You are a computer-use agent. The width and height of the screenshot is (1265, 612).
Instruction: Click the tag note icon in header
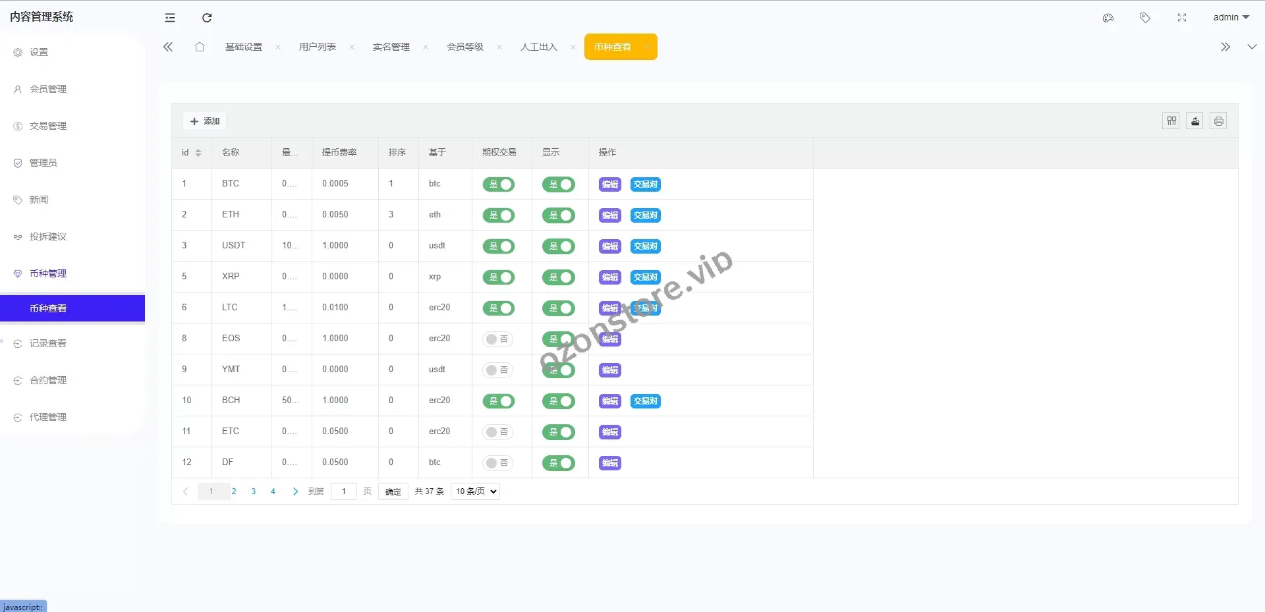click(x=1145, y=18)
